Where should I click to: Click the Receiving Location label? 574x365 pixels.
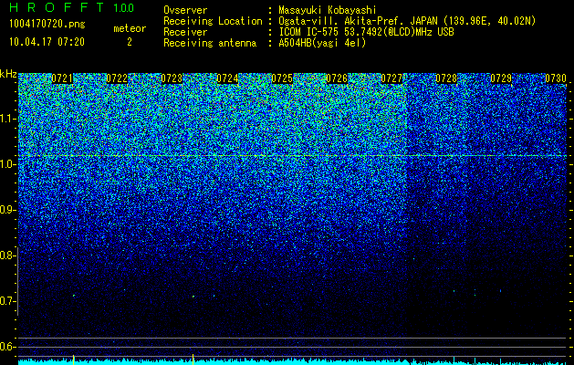click(x=213, y=21)
